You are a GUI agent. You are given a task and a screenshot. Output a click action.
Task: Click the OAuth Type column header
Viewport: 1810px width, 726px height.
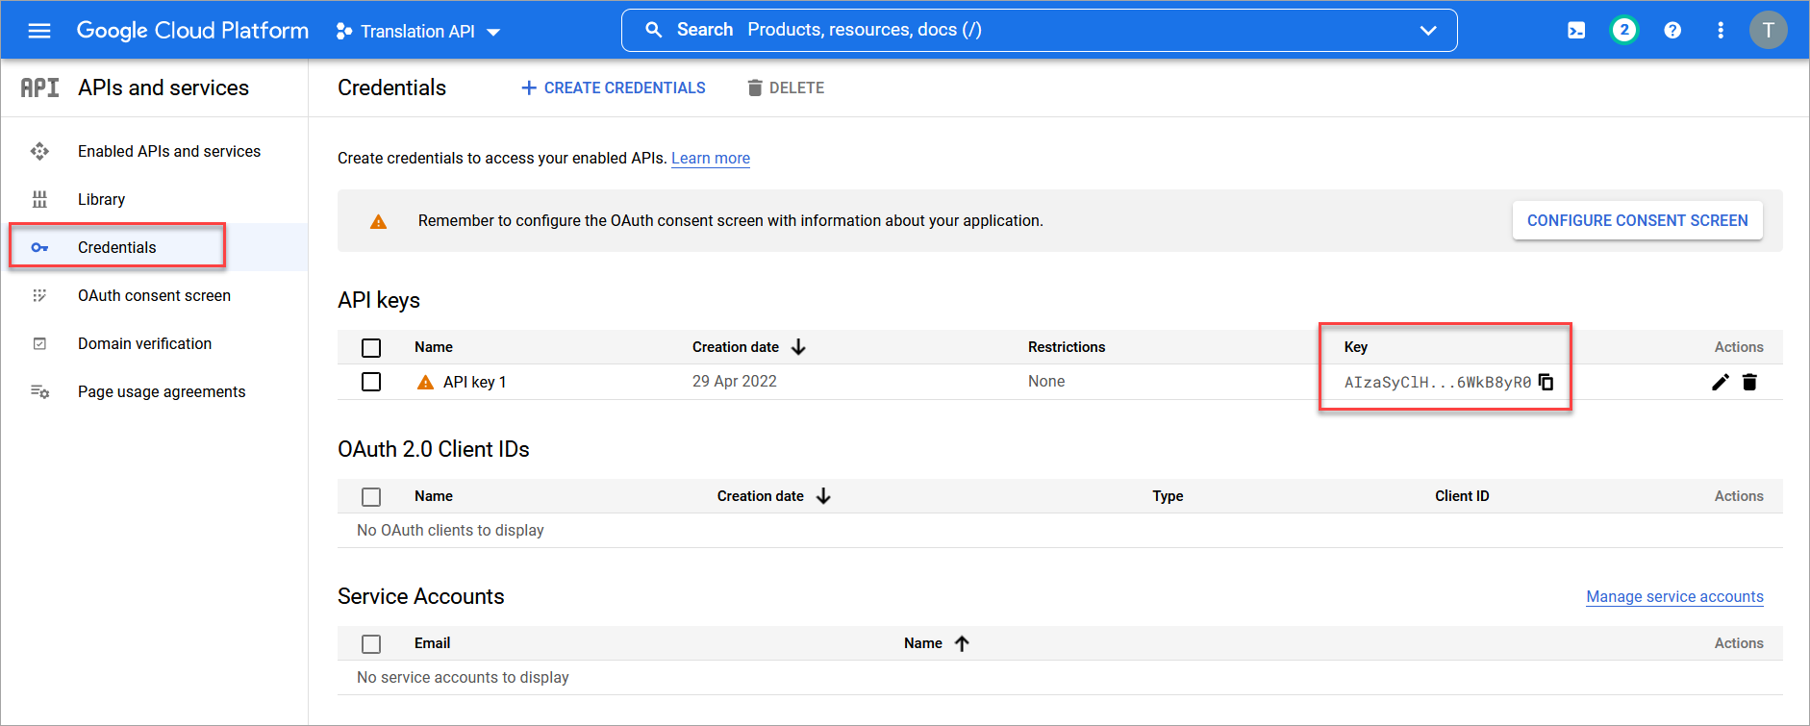pos(1168,496)
